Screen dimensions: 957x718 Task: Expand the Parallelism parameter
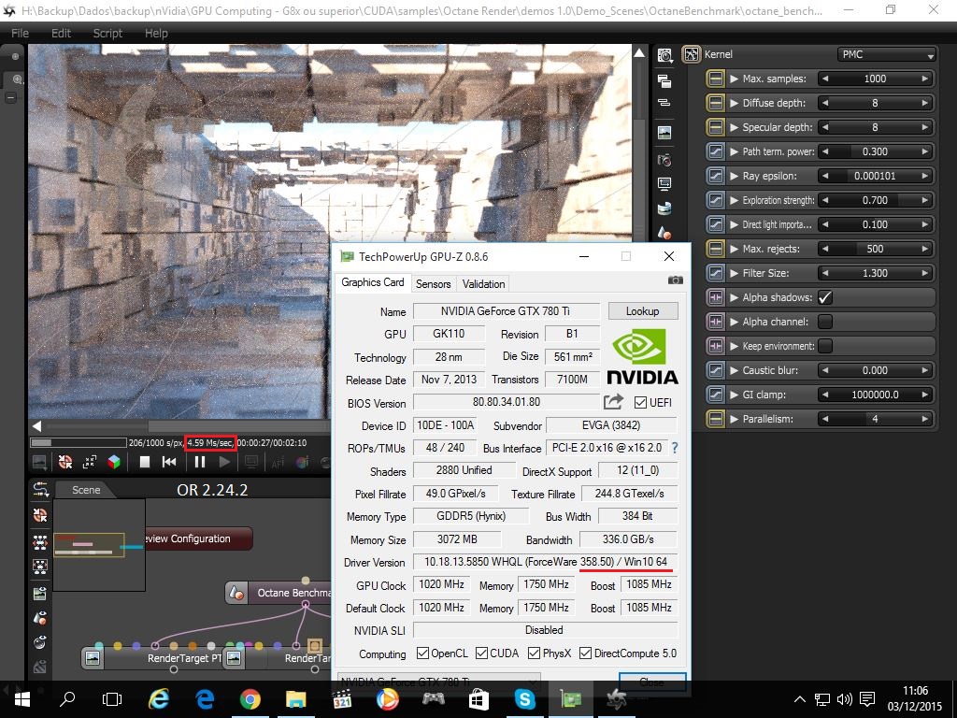(x=735, y=419)
